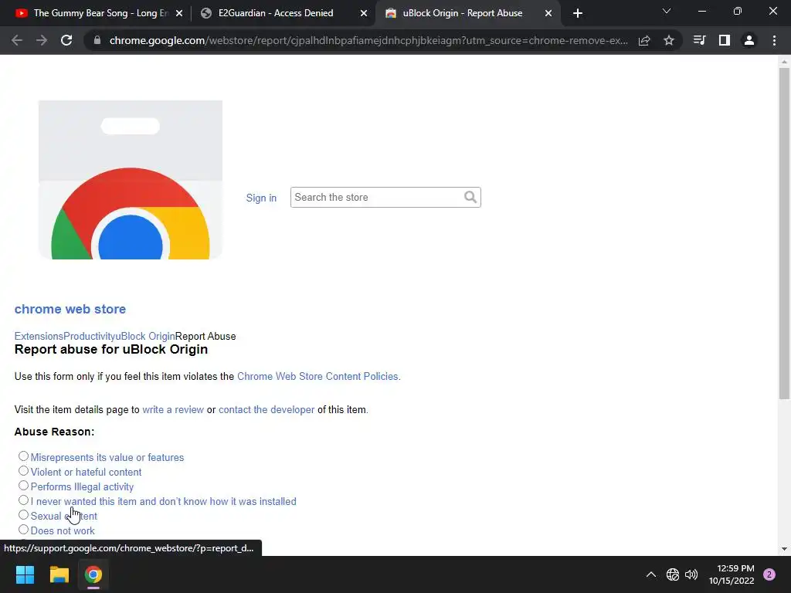Select Misrepresents its value or features
Screen dimensions: 791x593
tap(23, 456)
